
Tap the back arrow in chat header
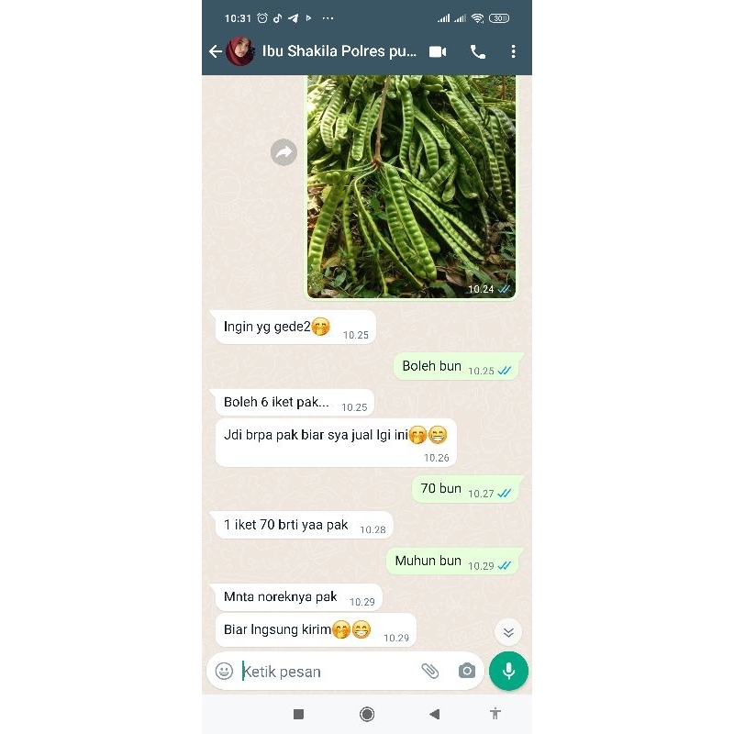pos(215,51)
